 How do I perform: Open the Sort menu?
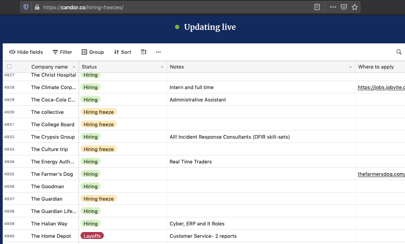click(123, 52)
